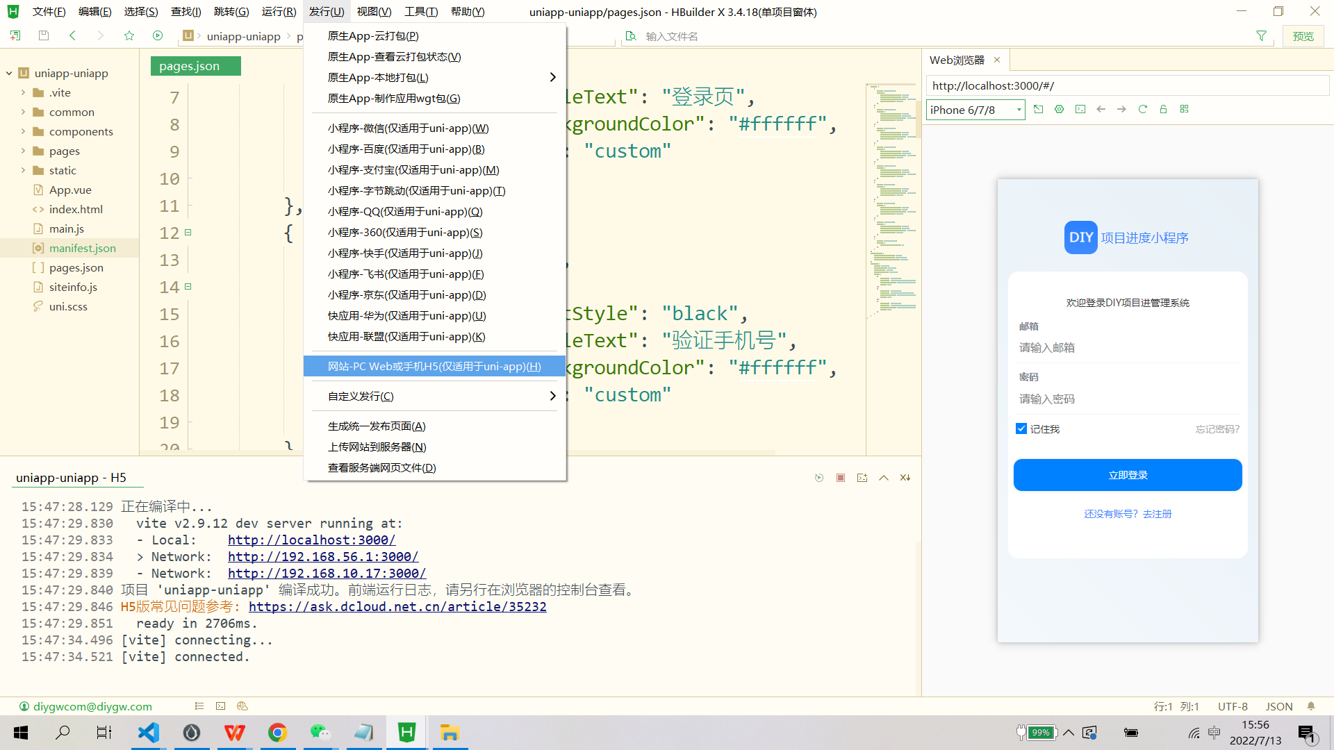Expand the static folder

[x=23, y=170]
